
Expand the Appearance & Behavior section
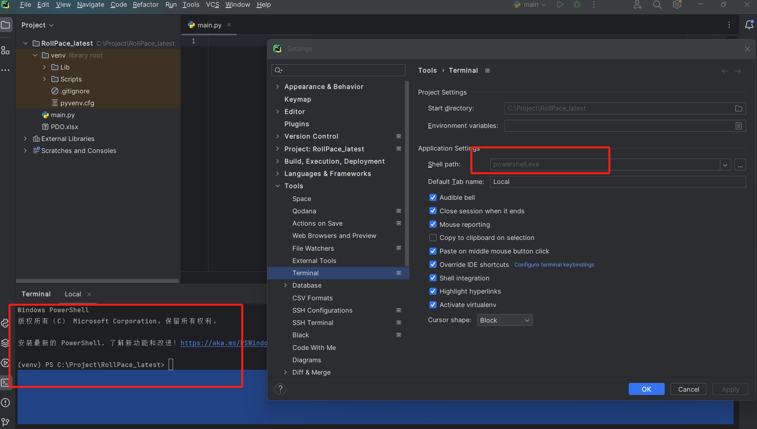[x=278, y=86]
